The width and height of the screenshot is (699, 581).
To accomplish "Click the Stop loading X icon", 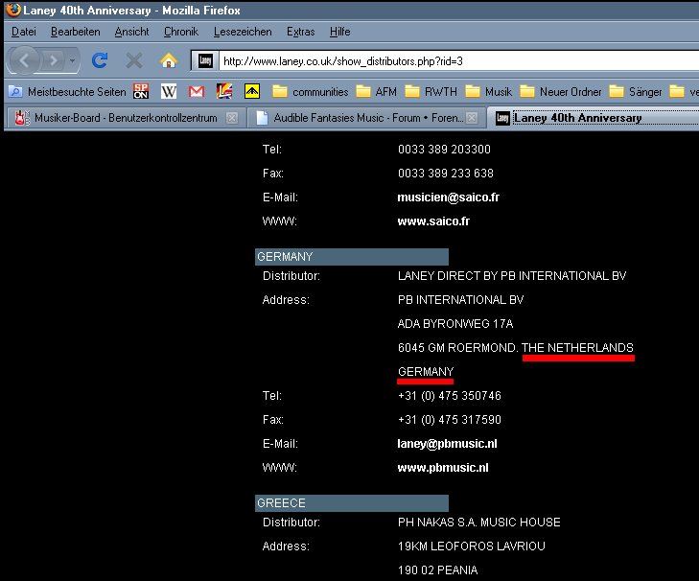I will 133,60.
